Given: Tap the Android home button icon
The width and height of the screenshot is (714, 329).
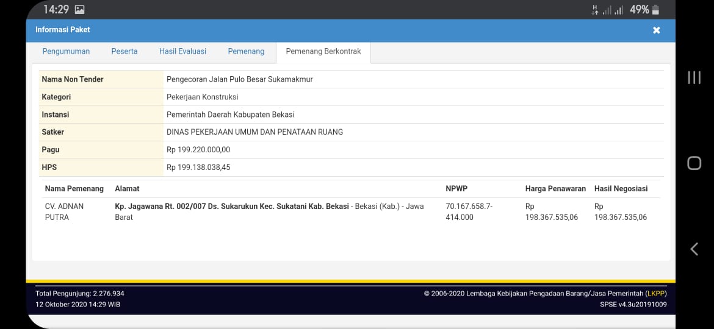Looking at the screenshot, I should 694,163.
